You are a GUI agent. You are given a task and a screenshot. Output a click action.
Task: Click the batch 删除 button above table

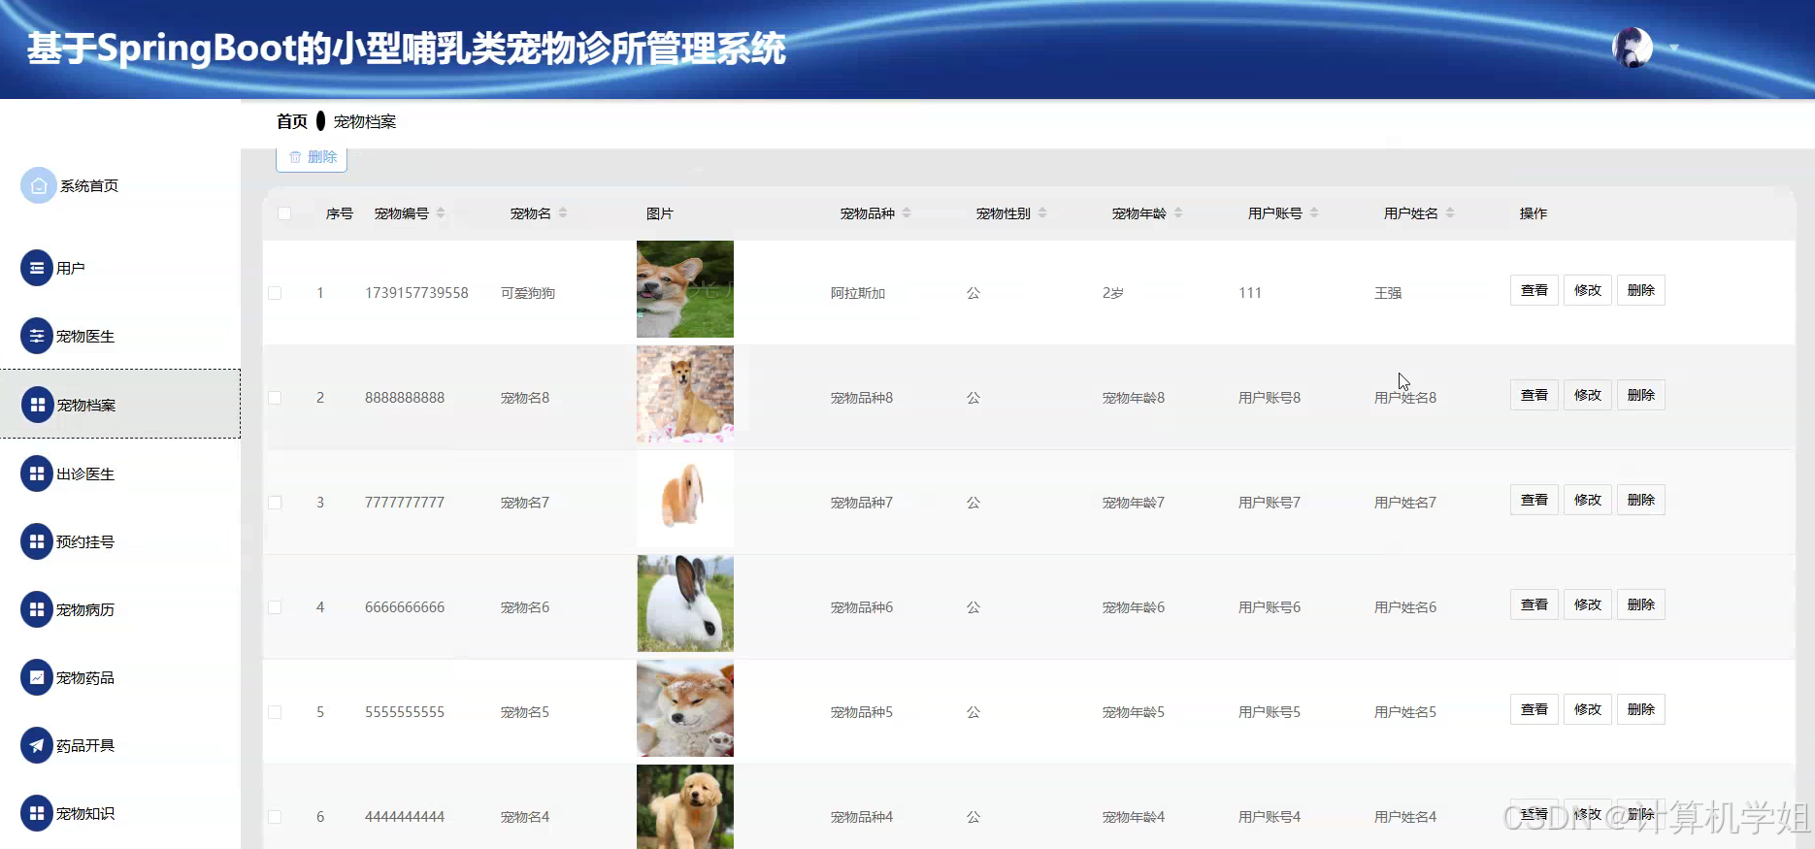coord(312,158)
